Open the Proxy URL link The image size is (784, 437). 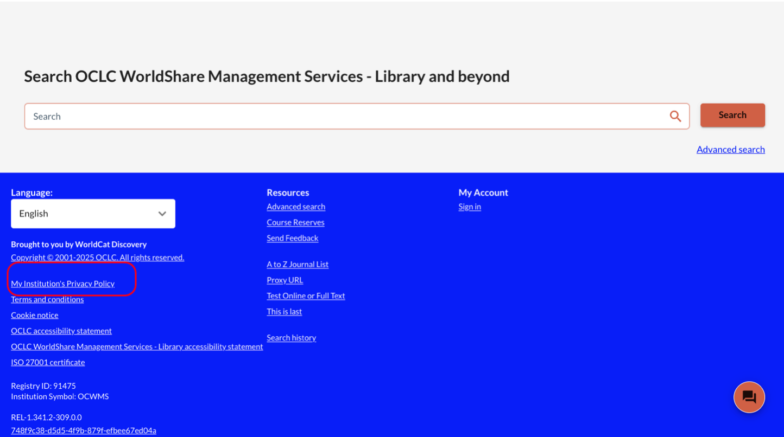pyautogui.click(x=284, y=280)
